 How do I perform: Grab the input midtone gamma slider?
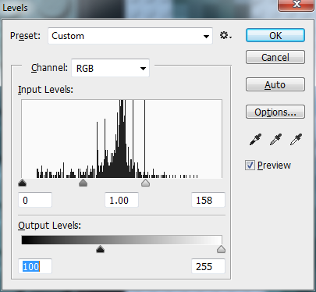click(83, 183)
